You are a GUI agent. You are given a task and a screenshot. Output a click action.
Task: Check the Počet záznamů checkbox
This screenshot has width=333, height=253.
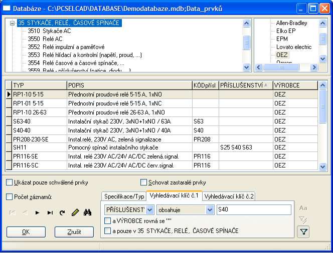point(10,197)
